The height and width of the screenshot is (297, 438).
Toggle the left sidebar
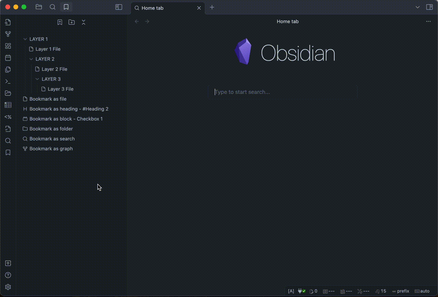pos(119,7)
